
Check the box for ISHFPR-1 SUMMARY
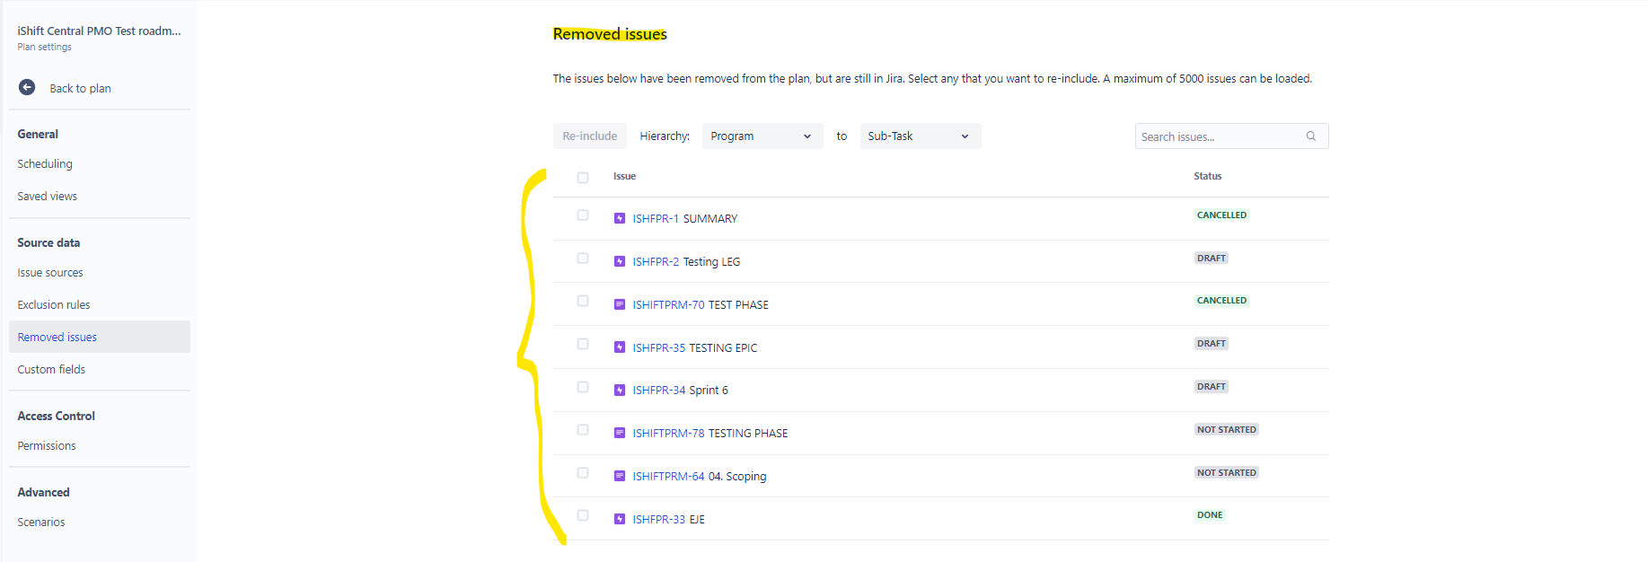(583, 215)
